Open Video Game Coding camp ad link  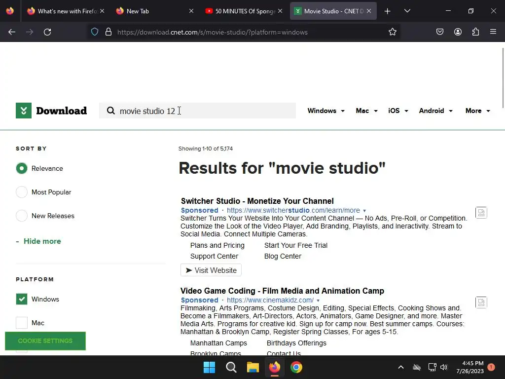click(282, 291)
